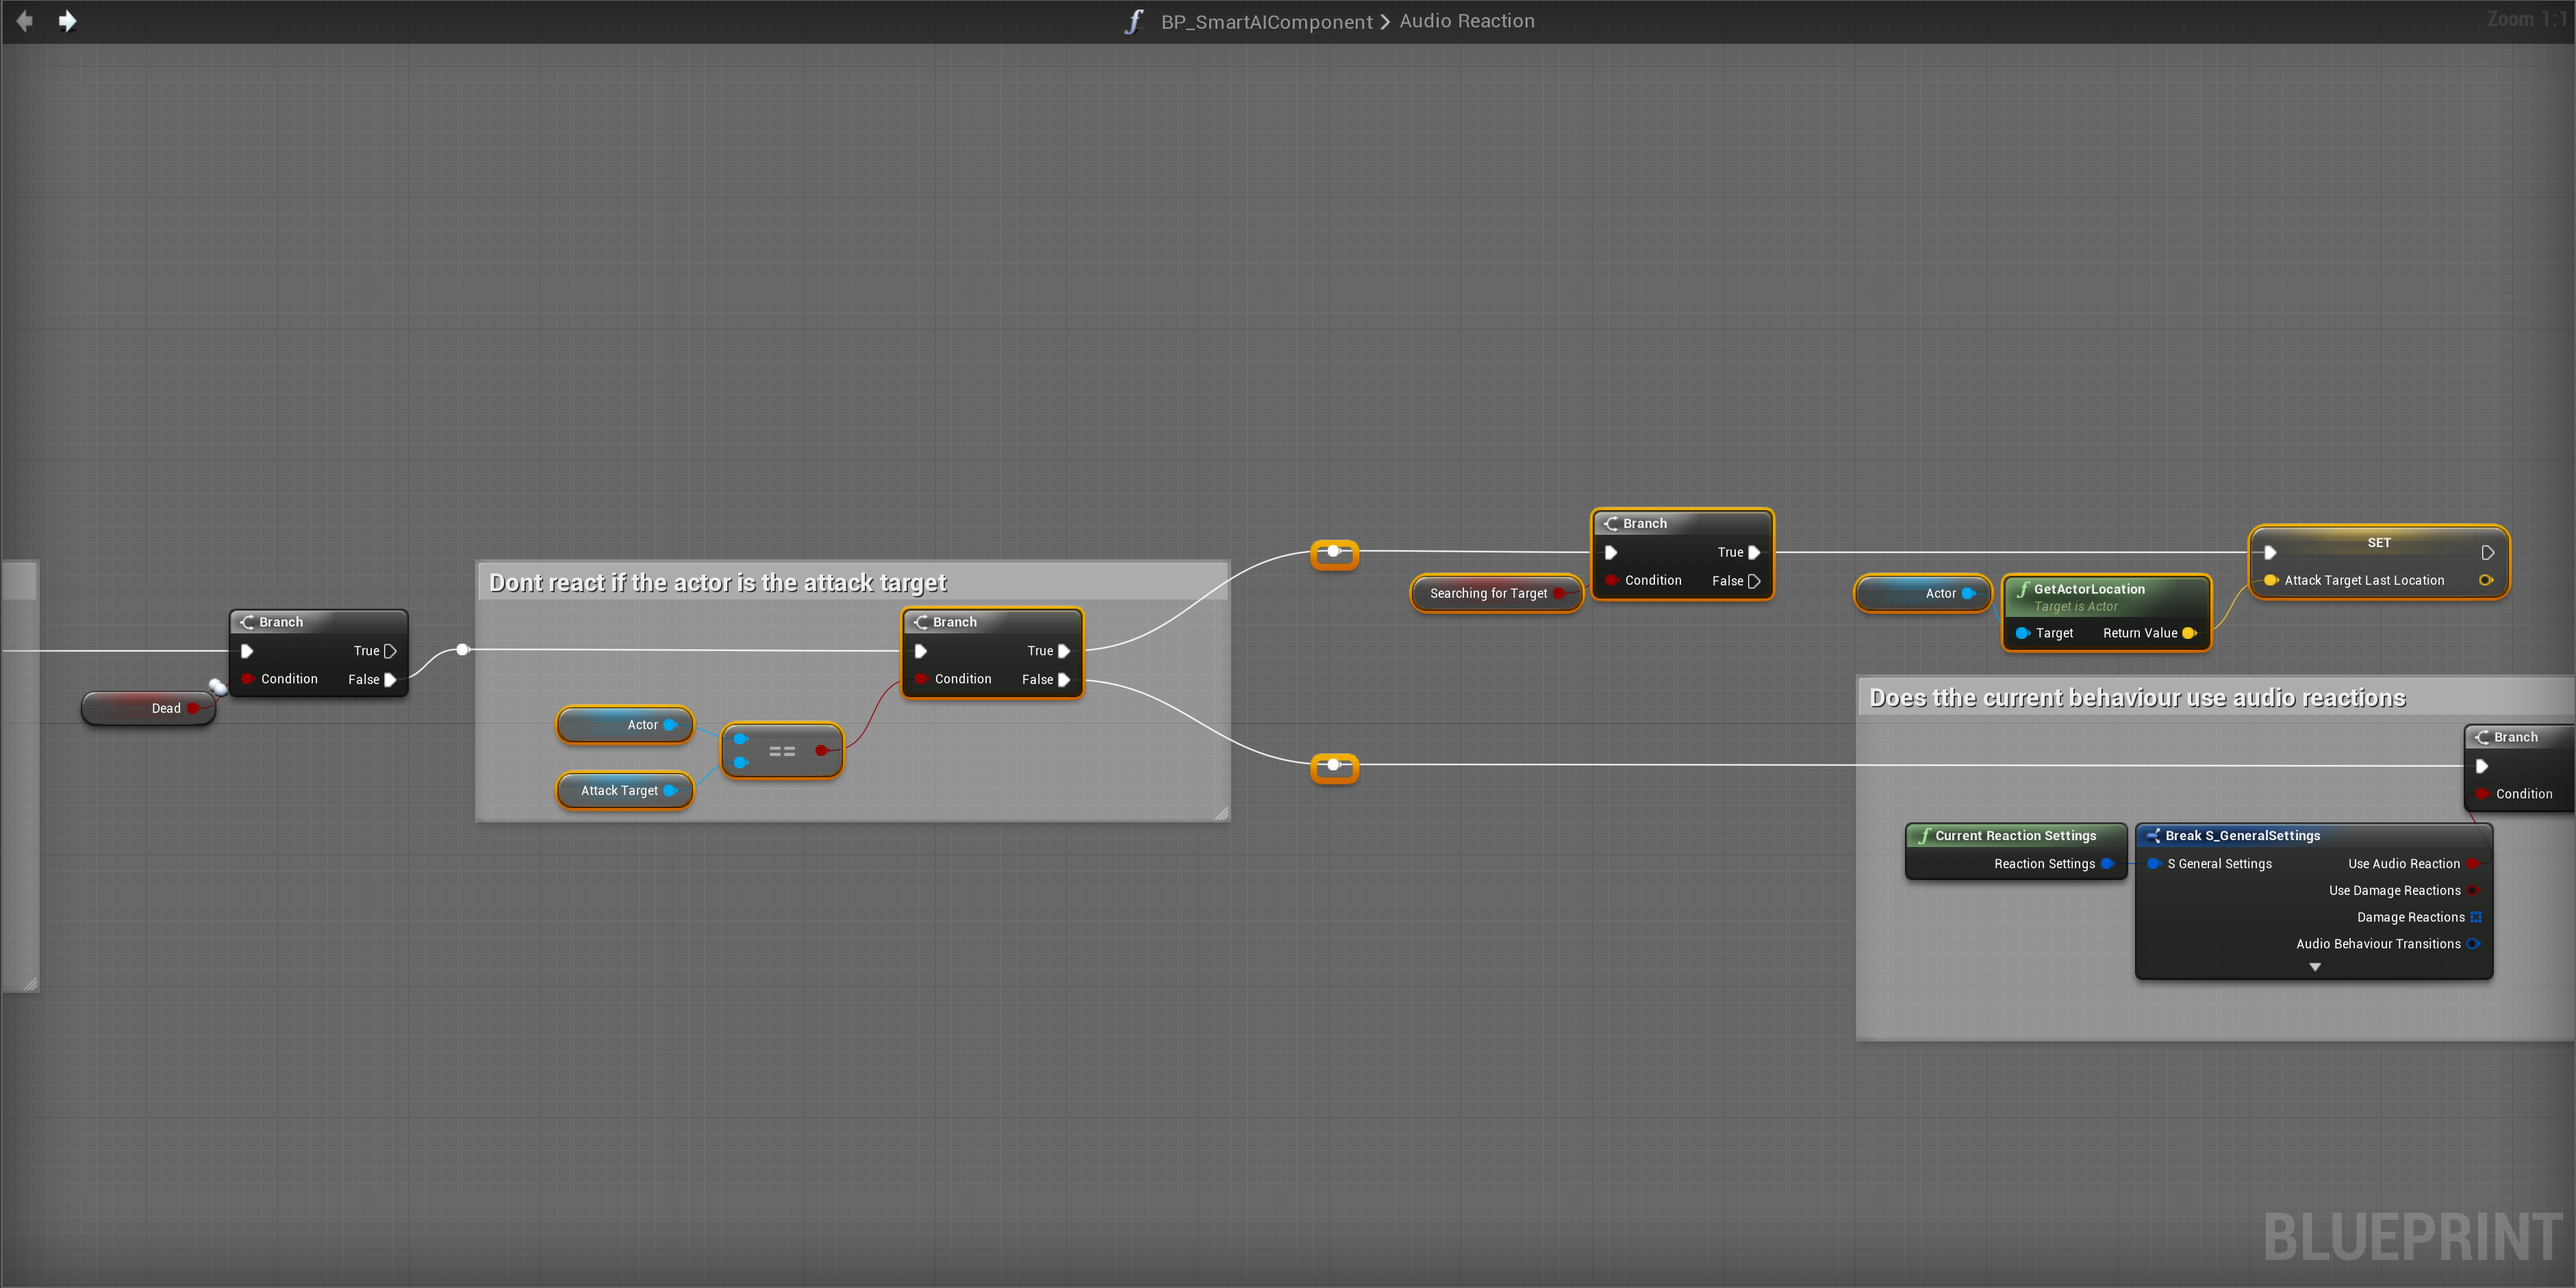Click the equals comparison node
Image resolution: width=2576 pixels, height=1288 pixels.
coord(782,751)
